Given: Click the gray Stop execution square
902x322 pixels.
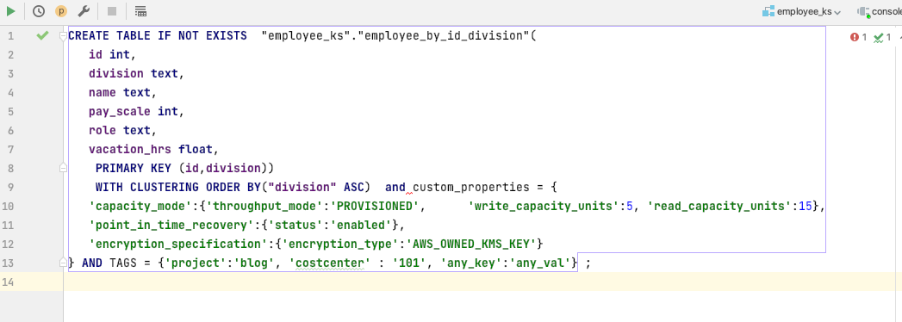Looking at the screenshot, I should [x=112, y=11].
